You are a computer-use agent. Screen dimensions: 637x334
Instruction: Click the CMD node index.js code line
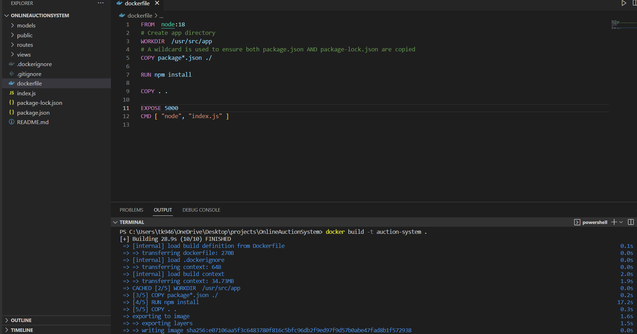tap(185, 116)
